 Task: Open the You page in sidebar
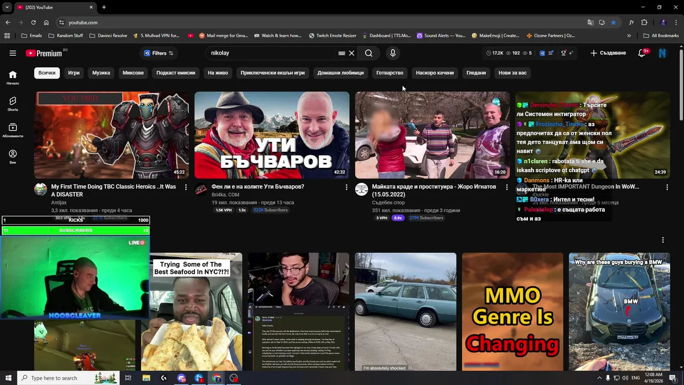point(13,157)
